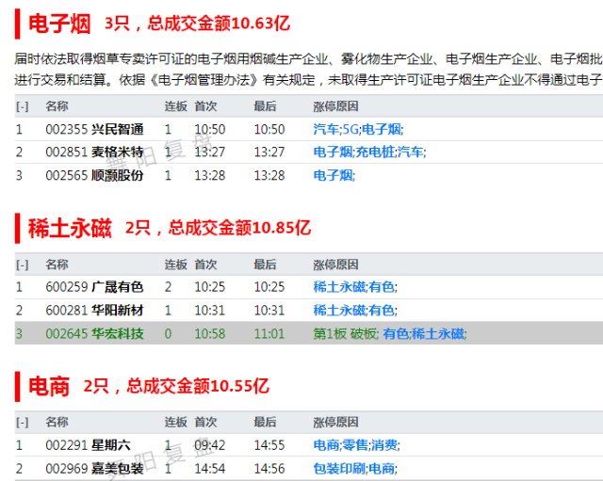Viewport: 603px width, 481px height.
Task: Click 第1板 破板 label in 华宏科技 row
Action: 346,333
